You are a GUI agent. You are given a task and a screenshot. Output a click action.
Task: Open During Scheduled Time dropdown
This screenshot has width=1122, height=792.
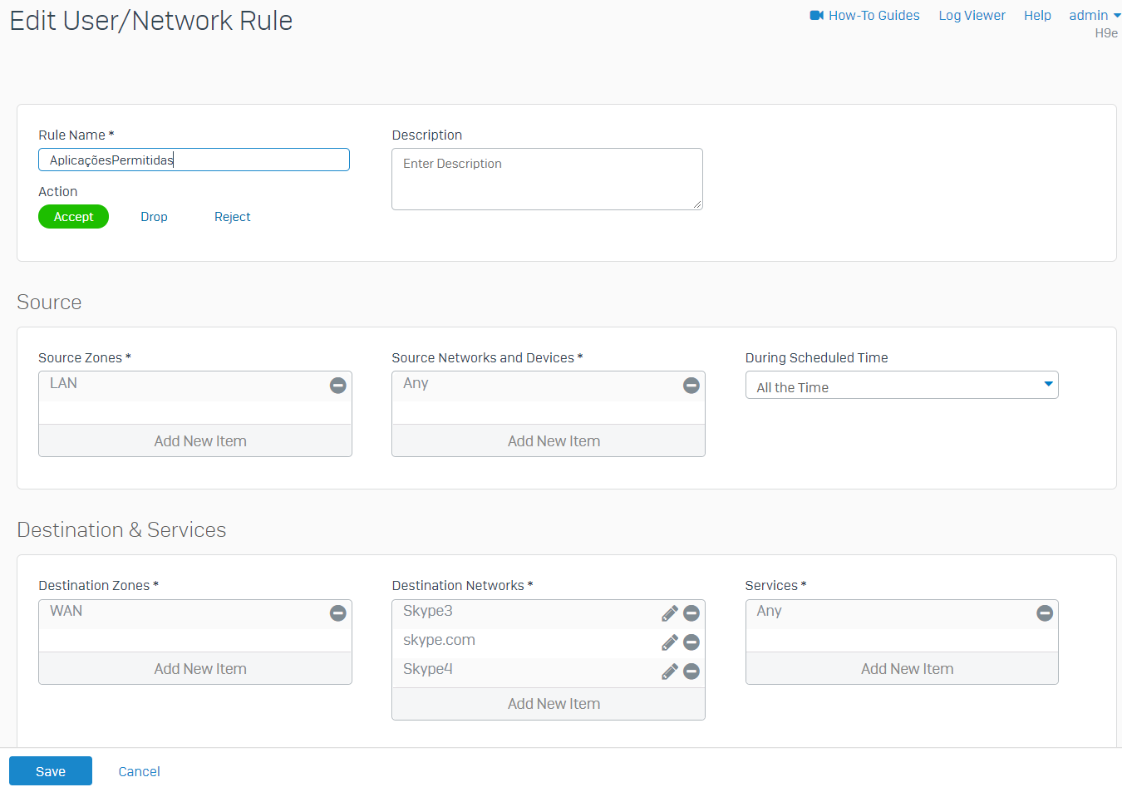click(x=902, y=385)
